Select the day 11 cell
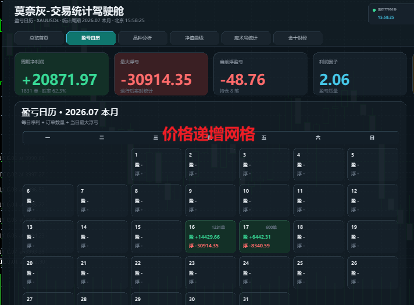Image resolution: width=414 pixels, height=305 pixels. pos(319,201)
